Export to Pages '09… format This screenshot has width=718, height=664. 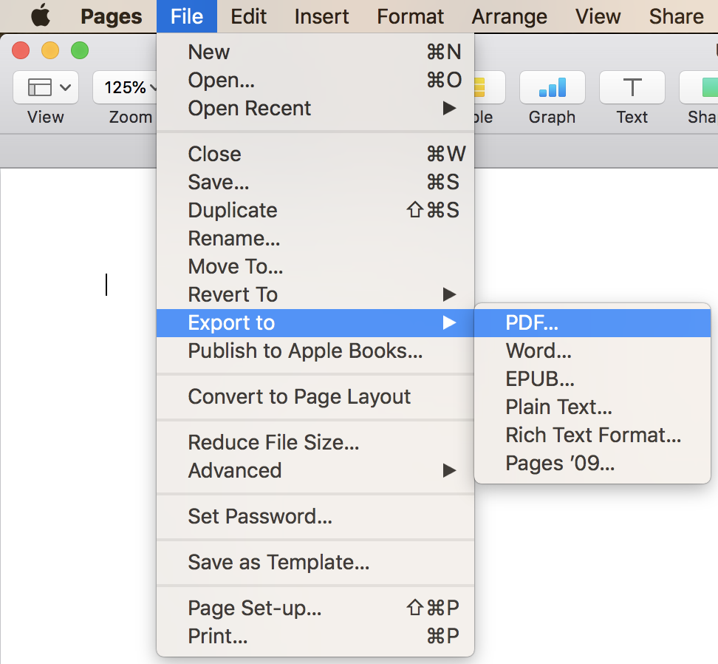tap(592, 464)
